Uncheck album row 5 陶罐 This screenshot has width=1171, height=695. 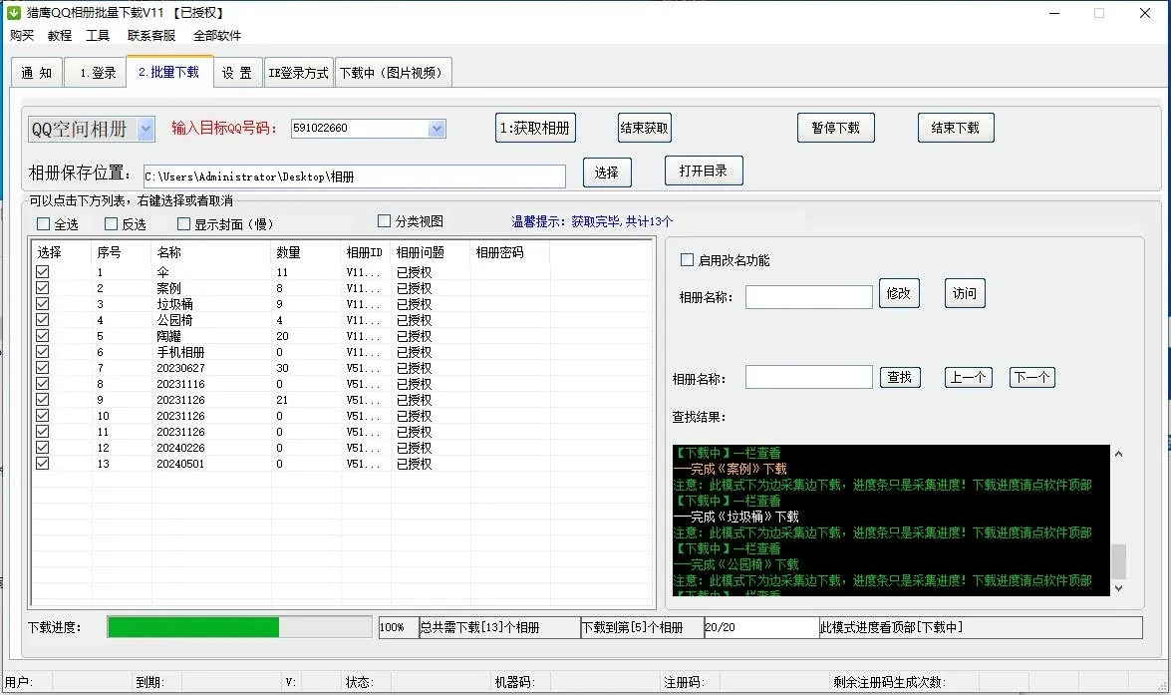(43, 336)
